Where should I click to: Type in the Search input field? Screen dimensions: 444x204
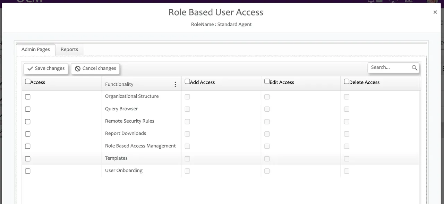[x=389, y=67]
